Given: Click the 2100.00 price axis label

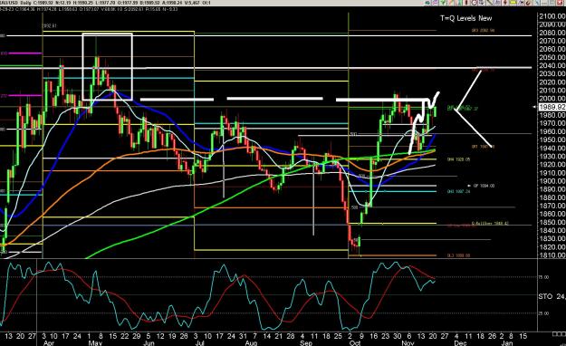Looking at the screenshot, I should (552, 16).
